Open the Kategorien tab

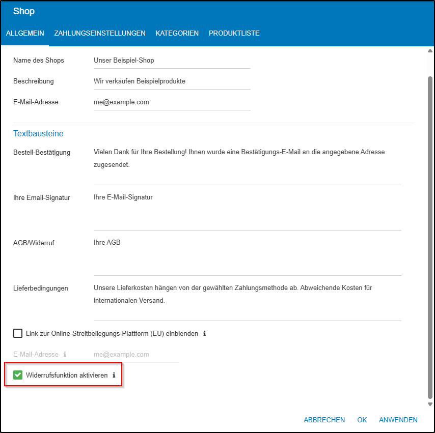tap(177, 33)
